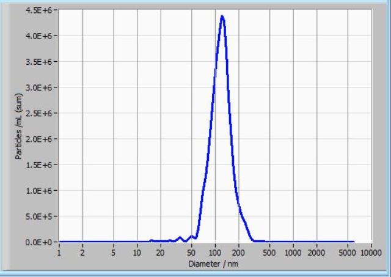Viewport: 391px width, 277px height.
Task: Click the curve shoulder right of 200 nm
Action: tap(243, 215)
